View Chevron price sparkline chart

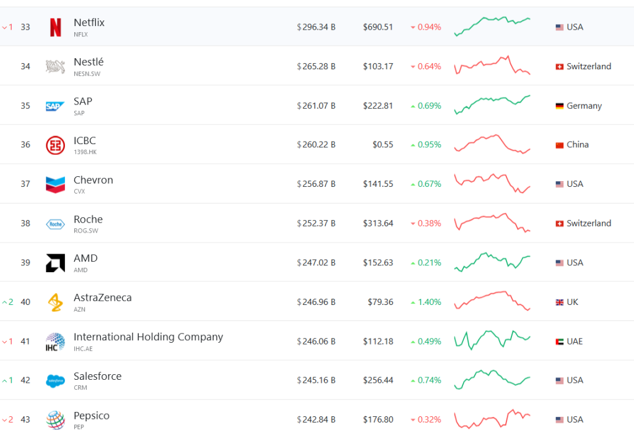pyautogui.click(x=492, y=183)
